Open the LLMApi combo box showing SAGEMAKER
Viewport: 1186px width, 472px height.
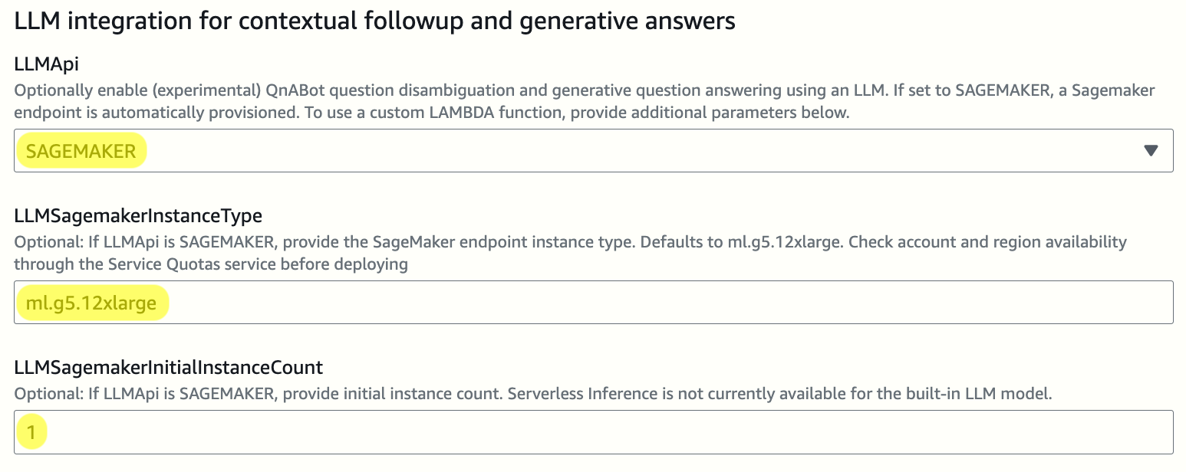tap(594, 150)
